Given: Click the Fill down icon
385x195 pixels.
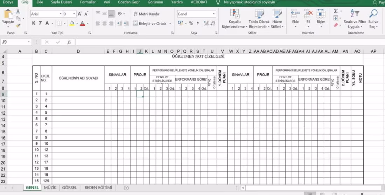Looking at the screenshot, I should (336, 18).
